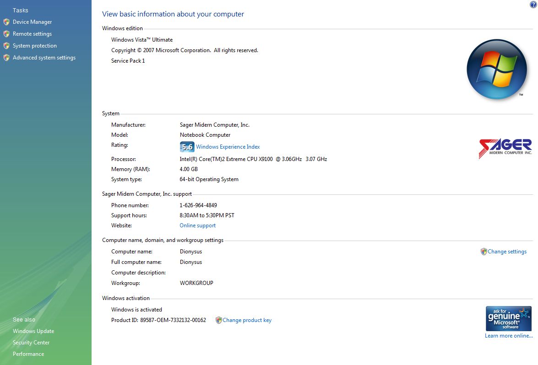
Task: Open Advanced system settings
Action: [44, 58]
